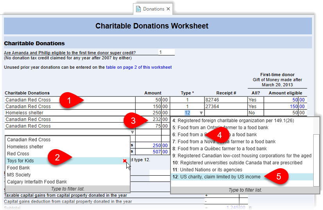Click the Donations tab document icon
The height and width of the screenshot is (210, 323).
(138, 9)
